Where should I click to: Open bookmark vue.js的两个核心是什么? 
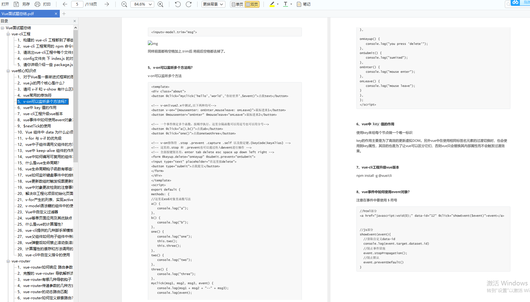point(41,83)
